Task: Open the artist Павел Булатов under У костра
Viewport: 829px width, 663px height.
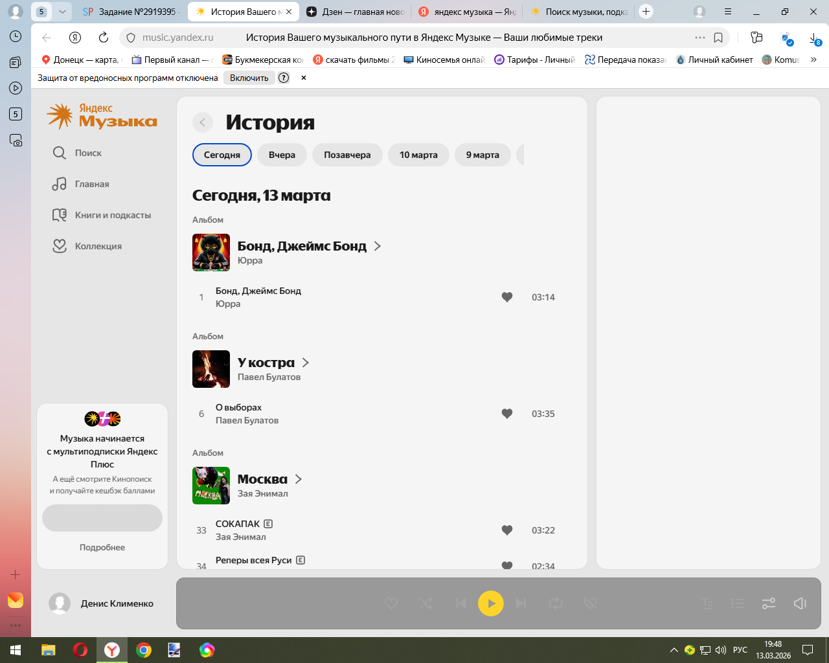Action: point(269,377)
